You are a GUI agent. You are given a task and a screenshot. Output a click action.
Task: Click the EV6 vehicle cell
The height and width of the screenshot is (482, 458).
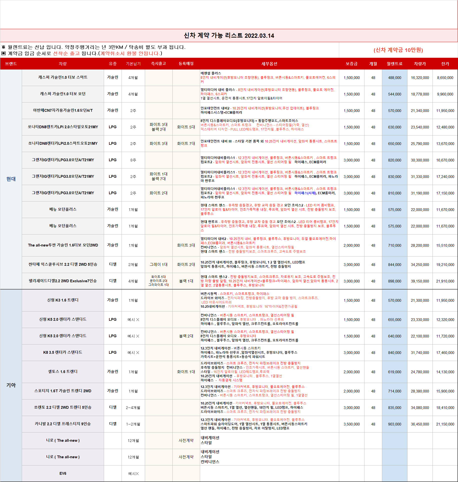(x=63, y=473)
